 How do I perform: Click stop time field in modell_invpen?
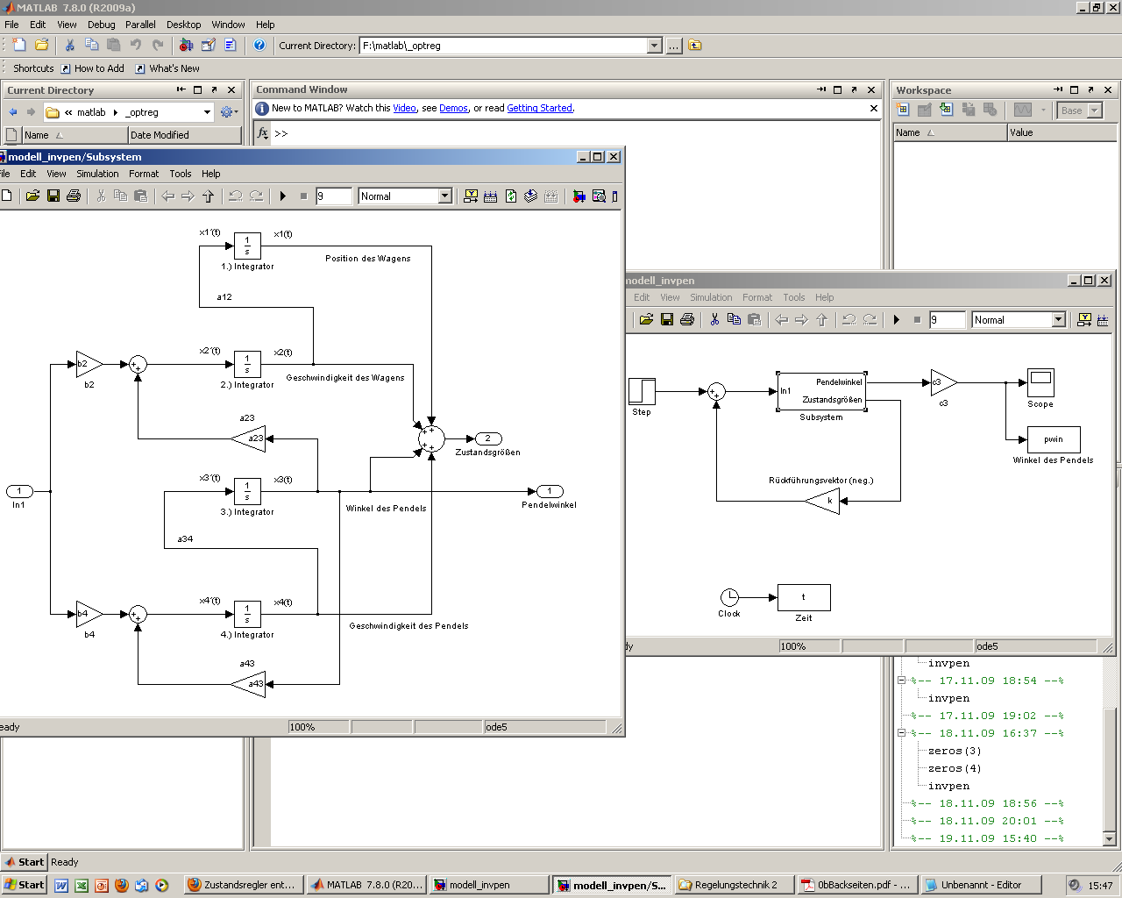tap(947, 319)
